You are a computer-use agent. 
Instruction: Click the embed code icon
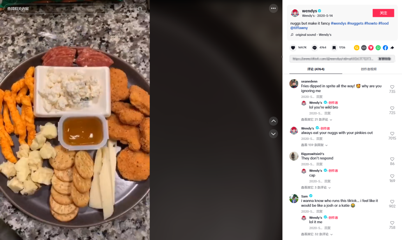pos(364,48)
